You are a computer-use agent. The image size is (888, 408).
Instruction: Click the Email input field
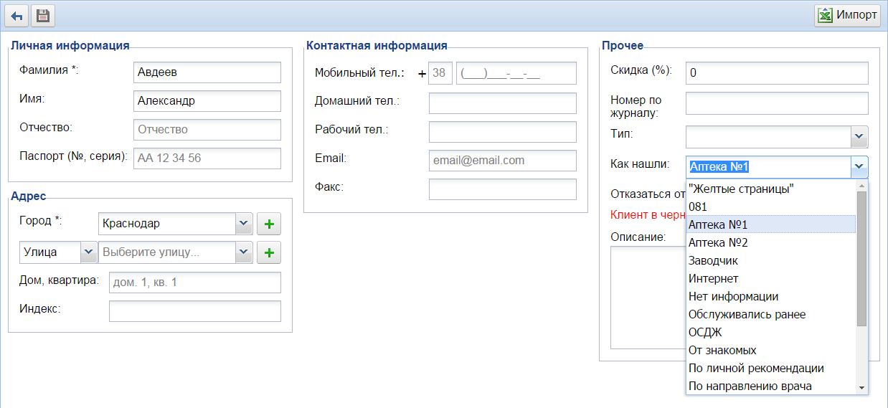(x=502, y=161)
